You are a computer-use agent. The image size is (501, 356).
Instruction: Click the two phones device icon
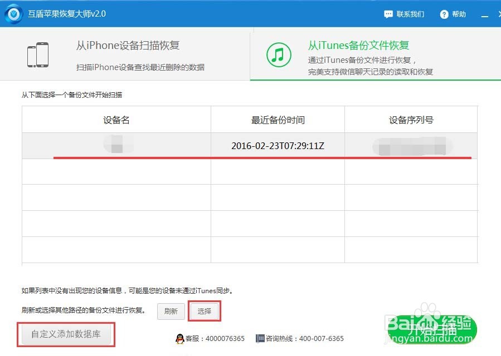[38, 55]
